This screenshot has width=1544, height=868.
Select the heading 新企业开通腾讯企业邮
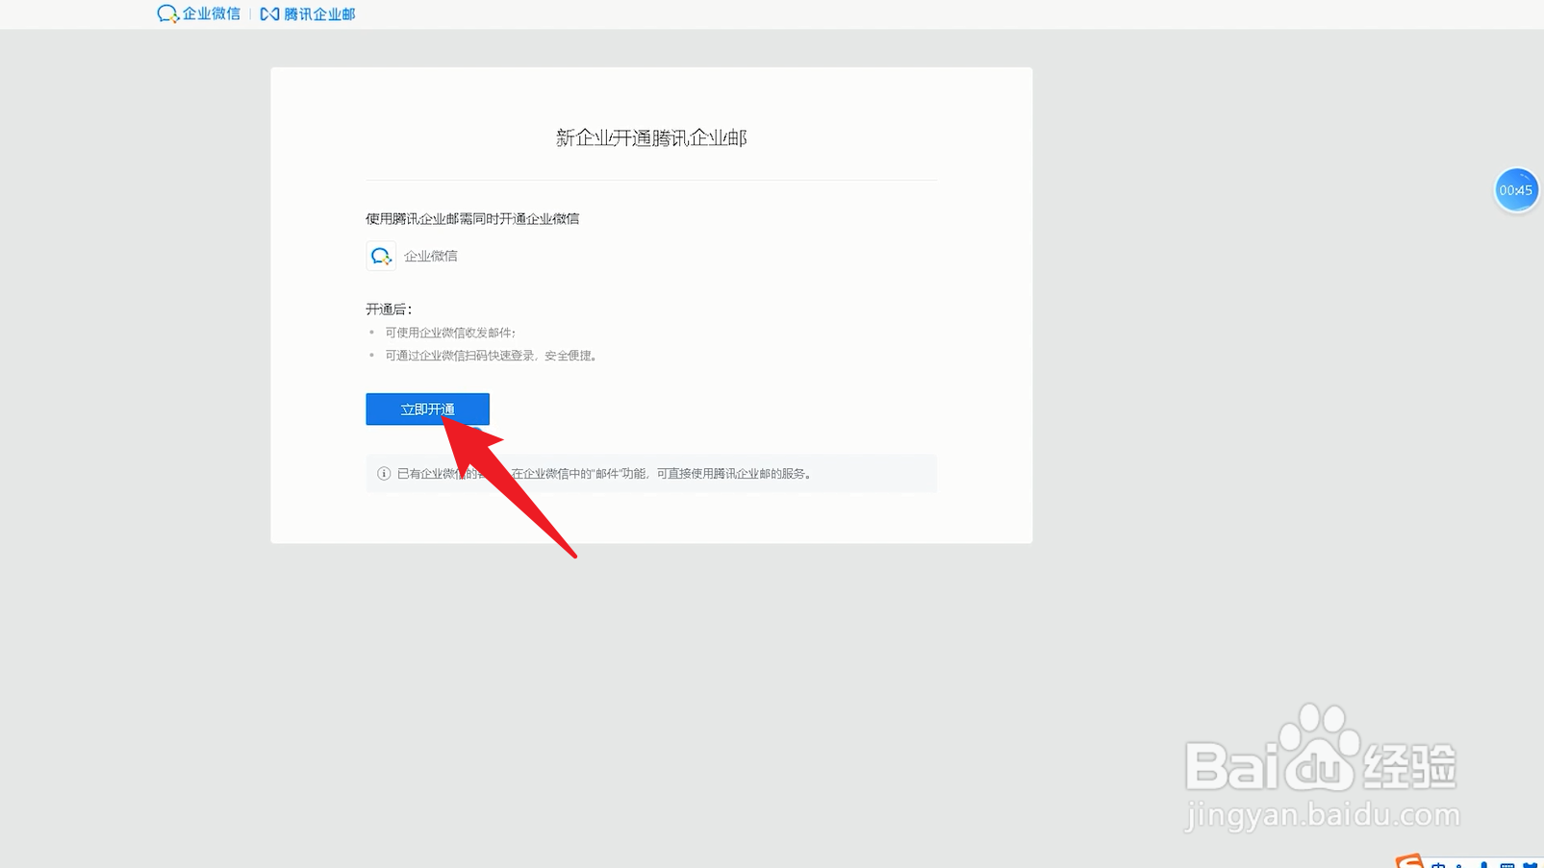651,137
